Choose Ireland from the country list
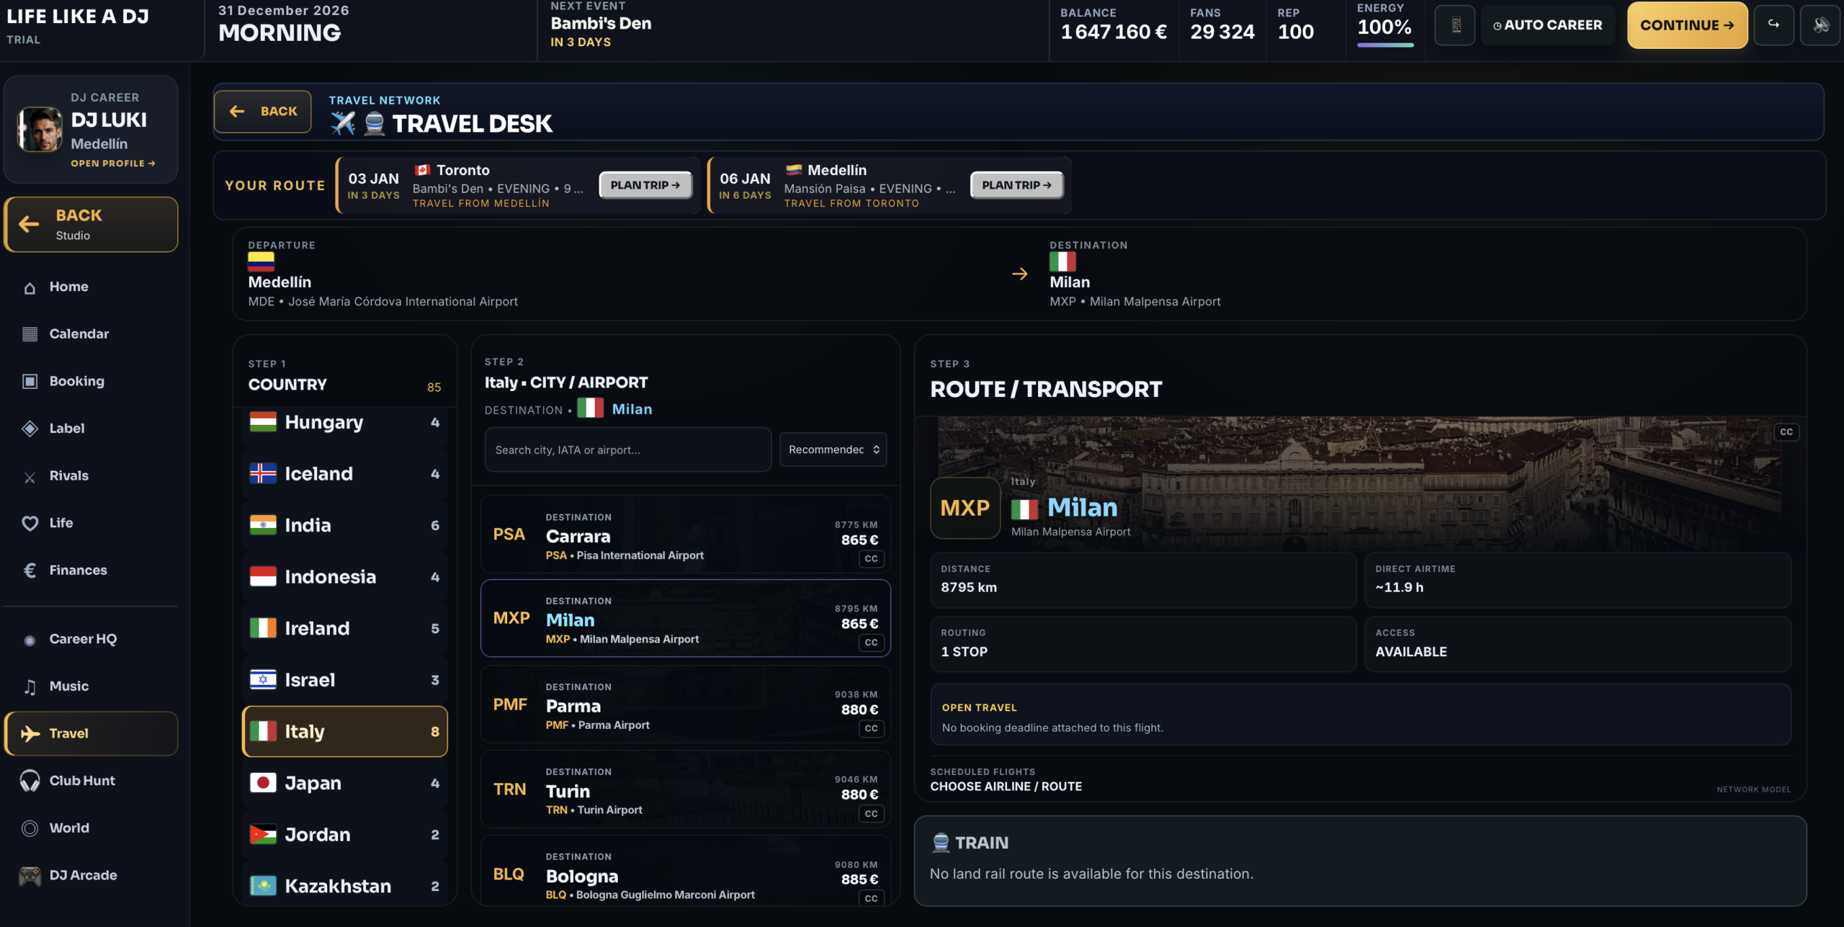This screenshot has width=1844, height=927. (x=344, y=628)
